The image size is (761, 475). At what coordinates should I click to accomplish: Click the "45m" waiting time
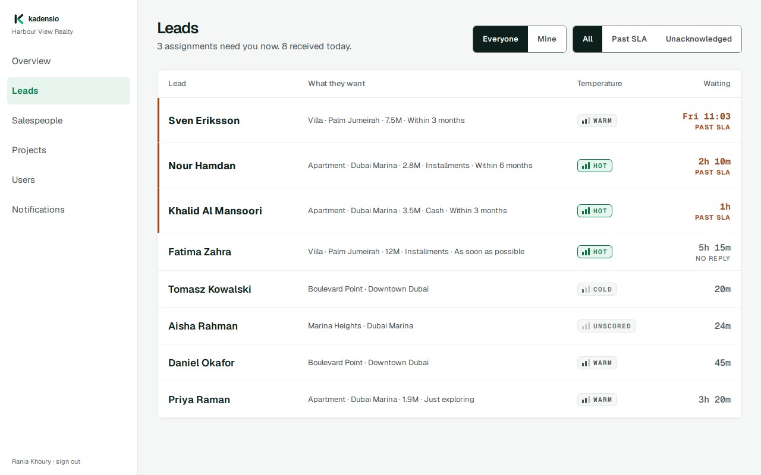[x=722, y=363]
